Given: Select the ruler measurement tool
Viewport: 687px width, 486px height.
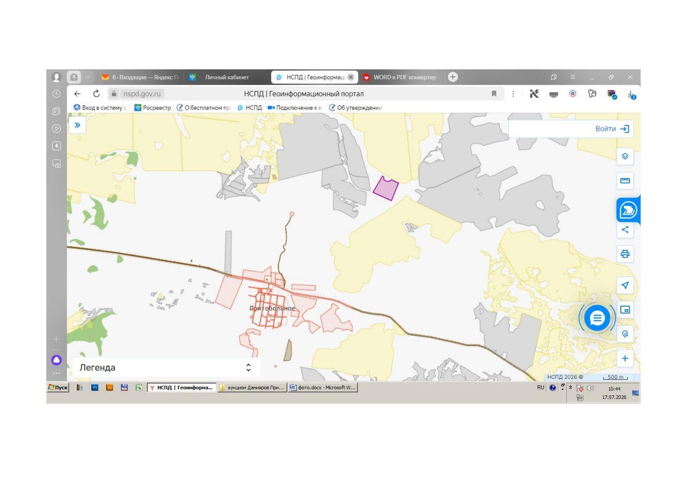Looking at the screenshot, I should click(x=625, y=181).
